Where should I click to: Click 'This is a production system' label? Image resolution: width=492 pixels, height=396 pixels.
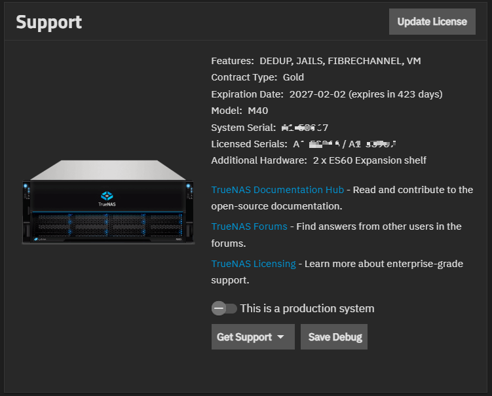coord(307,308)
